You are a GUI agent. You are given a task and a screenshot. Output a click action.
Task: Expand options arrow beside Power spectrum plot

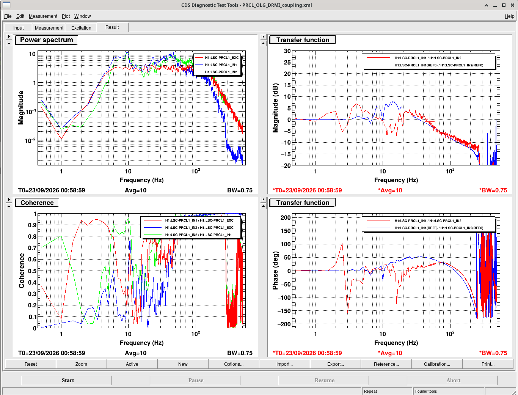tap(9, 37)
